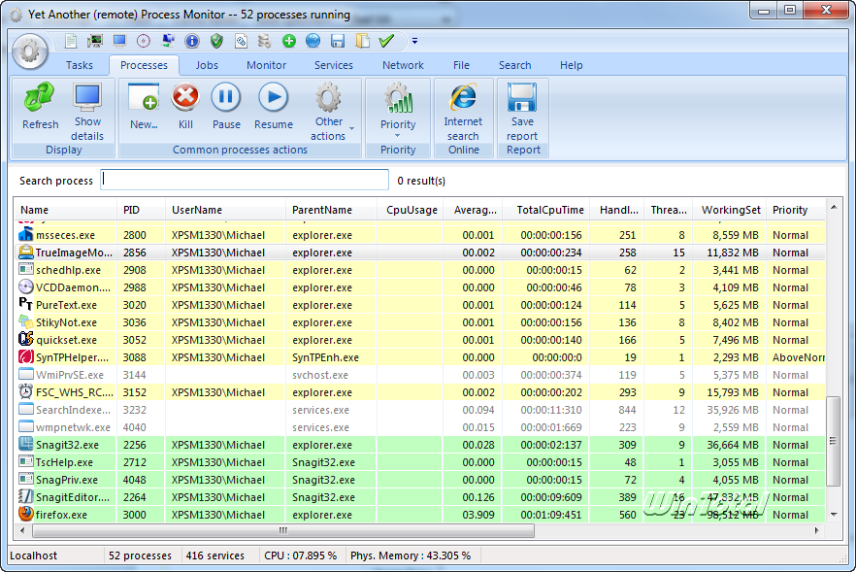Click the vertical scrollbar down arrow
The width and height of the screenshot is (856, 572).
pyautogui.click(x=834, y=515)
